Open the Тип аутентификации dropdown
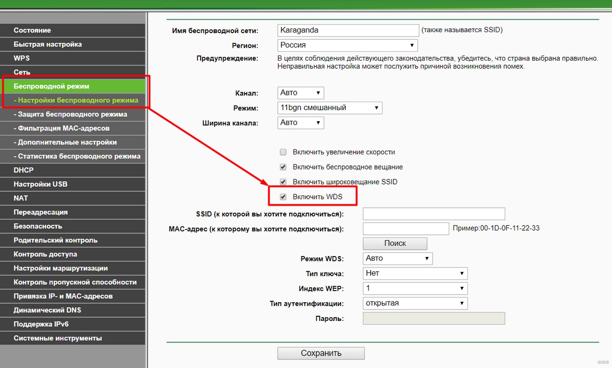 click(x=415, y=303)
